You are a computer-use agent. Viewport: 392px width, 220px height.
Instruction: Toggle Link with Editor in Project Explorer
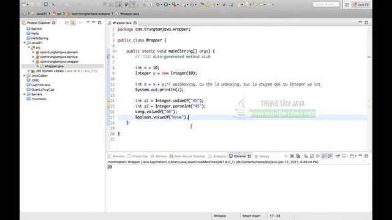click(x=73, y=23)
